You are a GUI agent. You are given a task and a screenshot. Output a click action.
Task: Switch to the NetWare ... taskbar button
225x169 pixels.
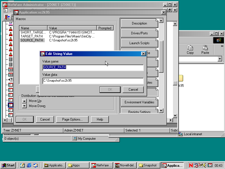pyautogui.click(x=102, y=165)
